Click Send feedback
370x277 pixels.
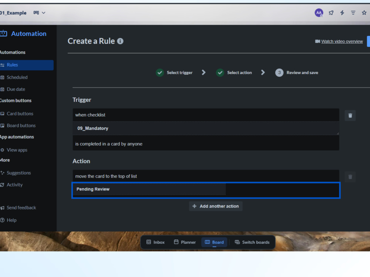(x=21, y=208)
